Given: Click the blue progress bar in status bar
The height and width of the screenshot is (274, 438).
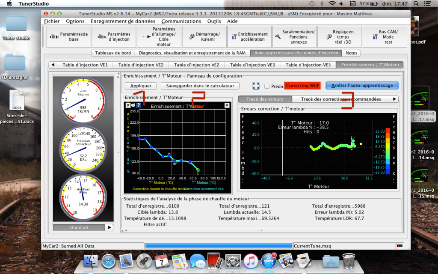Looking at the screenshot, I should pos(219,246).
